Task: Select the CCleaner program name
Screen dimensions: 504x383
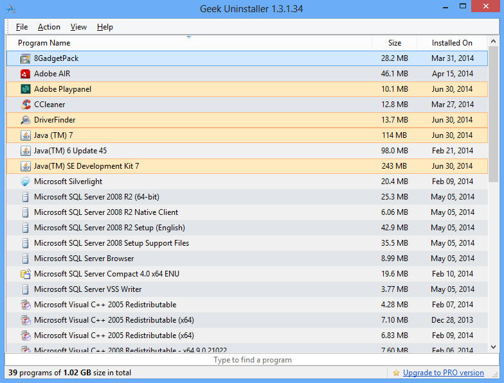Action: [x=50, y=105]
